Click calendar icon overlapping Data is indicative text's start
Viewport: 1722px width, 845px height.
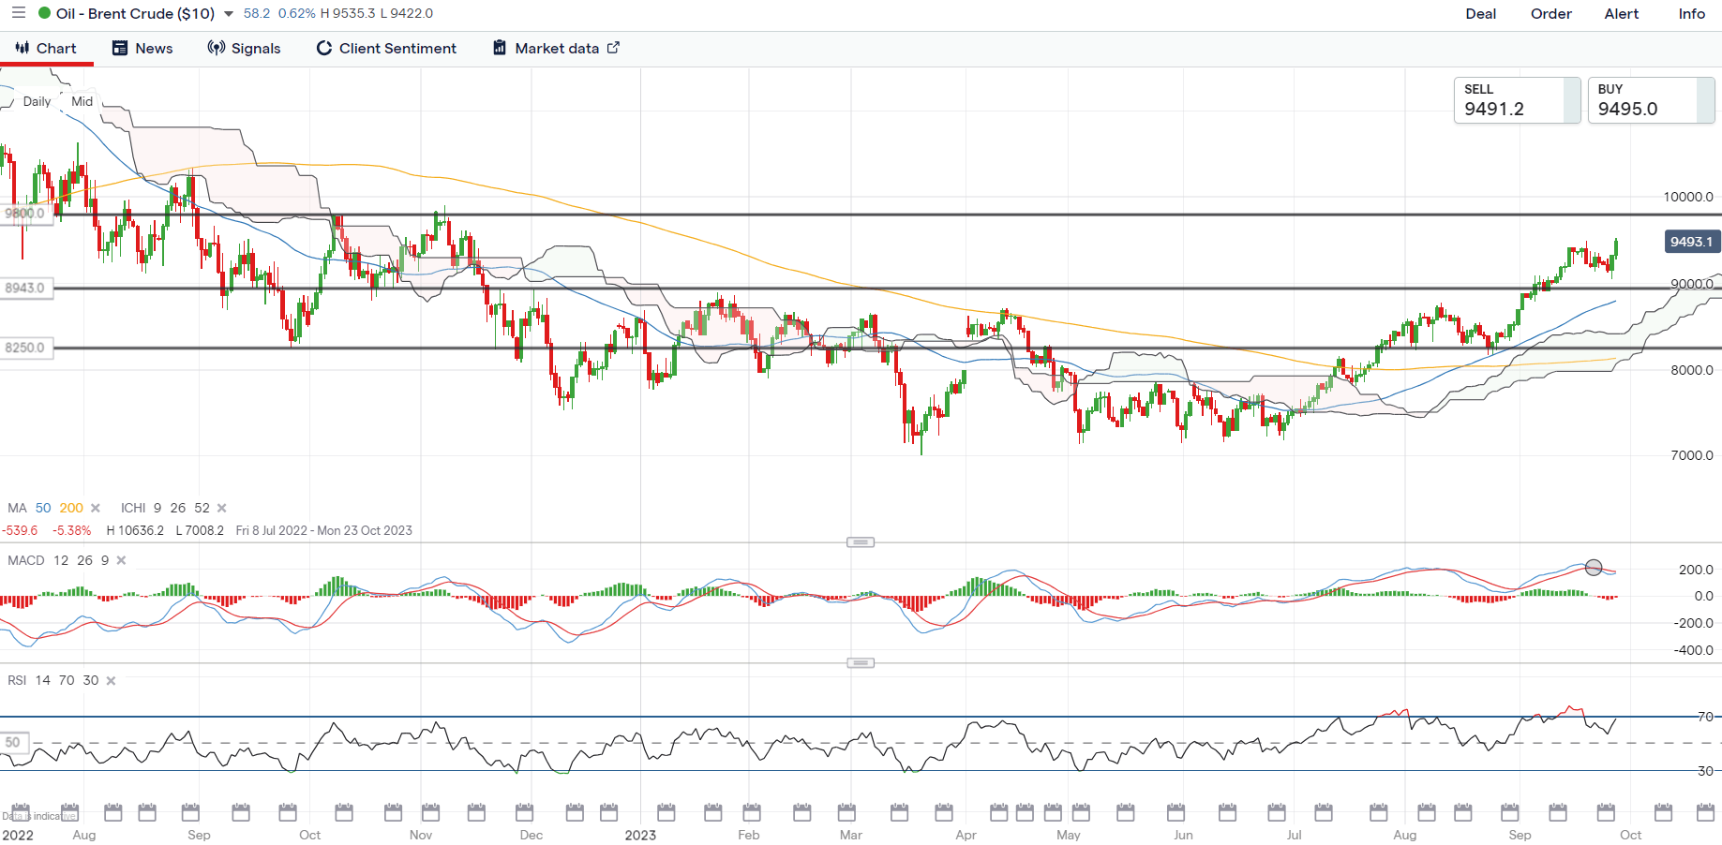click(20, 811)
